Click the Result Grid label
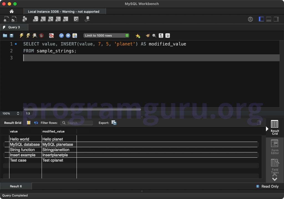Image resolution: width=284 pixels, height=199 pixels. click(x=13, y=123)
